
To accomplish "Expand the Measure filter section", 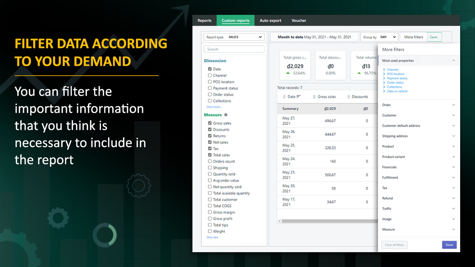I will tap(419, 230).
